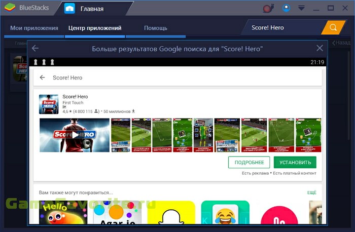Open the Snapchat ghost app suggestion
355x232 pixels.
tap(171, 212)
